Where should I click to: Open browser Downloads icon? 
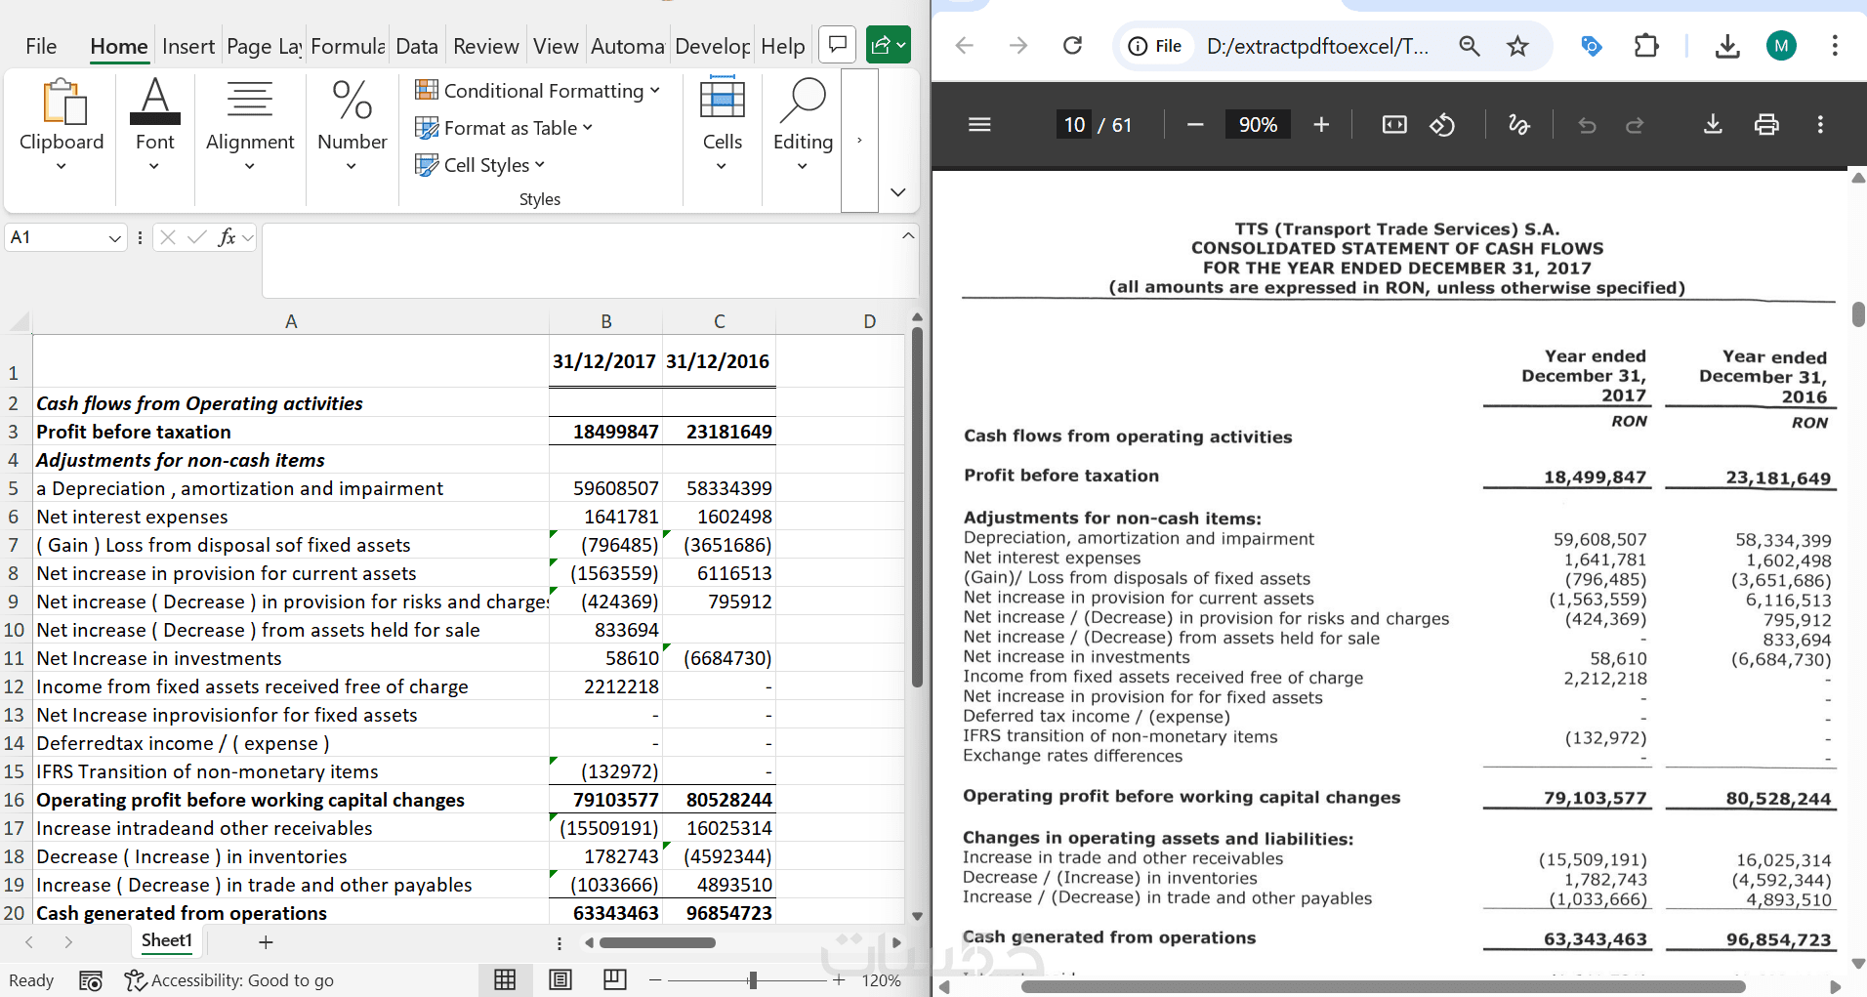pos(1727,46)
